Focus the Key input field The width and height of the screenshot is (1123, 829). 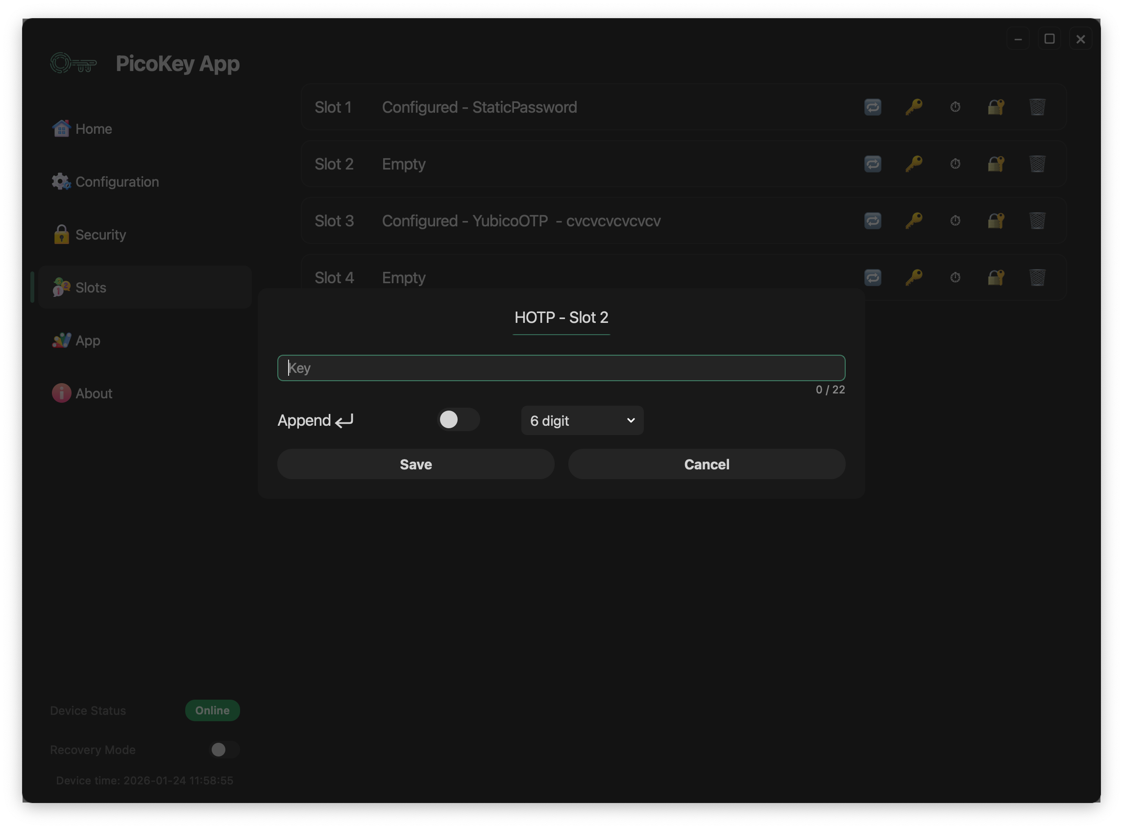coord(561,368)
